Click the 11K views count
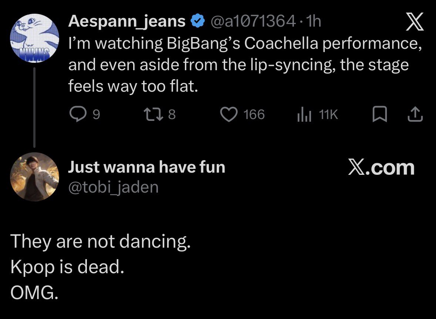Screen dimensions: 436x319 [x=328, y=115]
